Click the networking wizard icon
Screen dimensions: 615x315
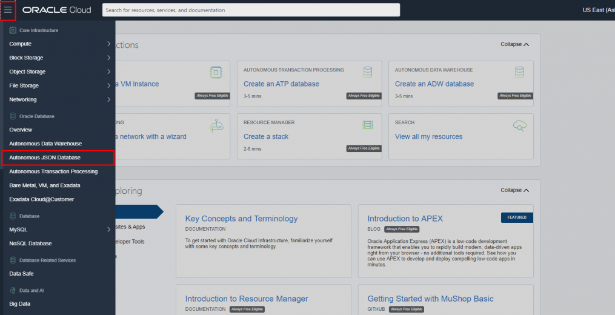[216, 125]
